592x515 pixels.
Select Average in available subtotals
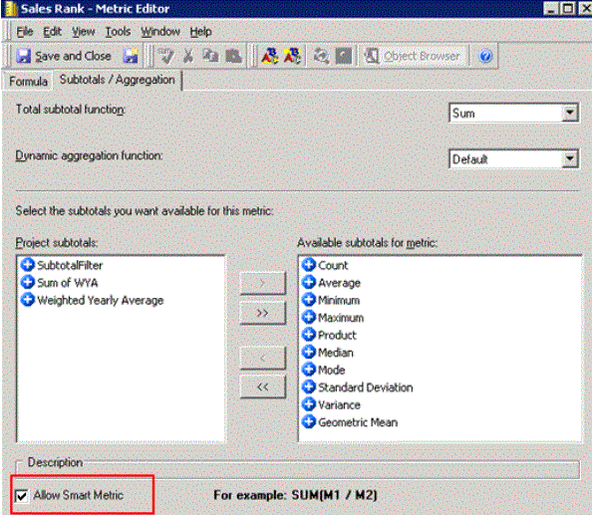[x=331, y=283]
